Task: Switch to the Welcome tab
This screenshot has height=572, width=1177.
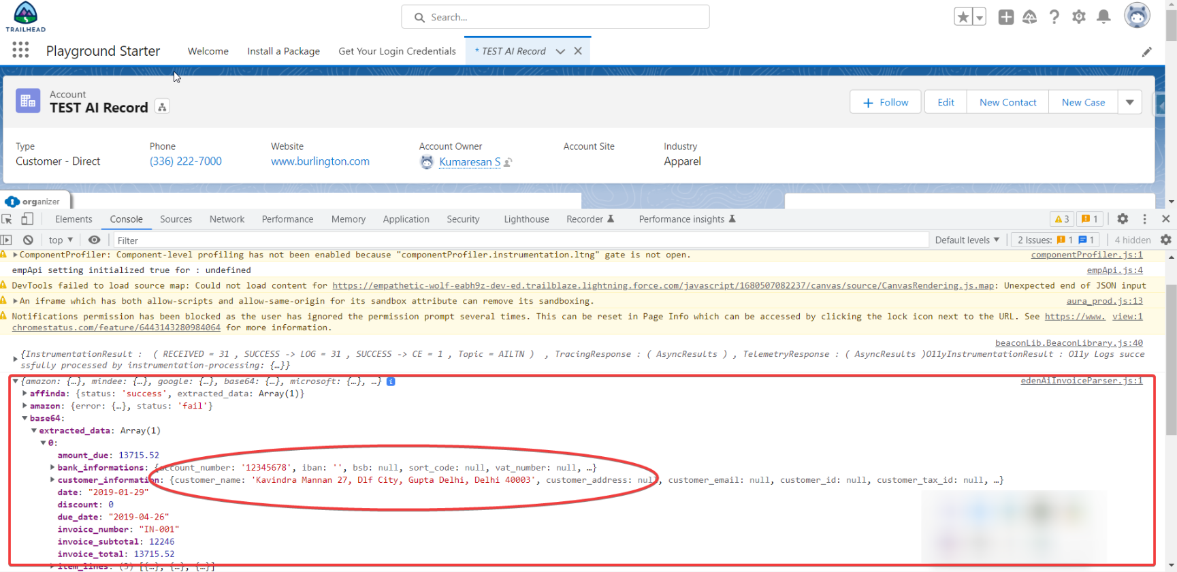Action: 208,51
